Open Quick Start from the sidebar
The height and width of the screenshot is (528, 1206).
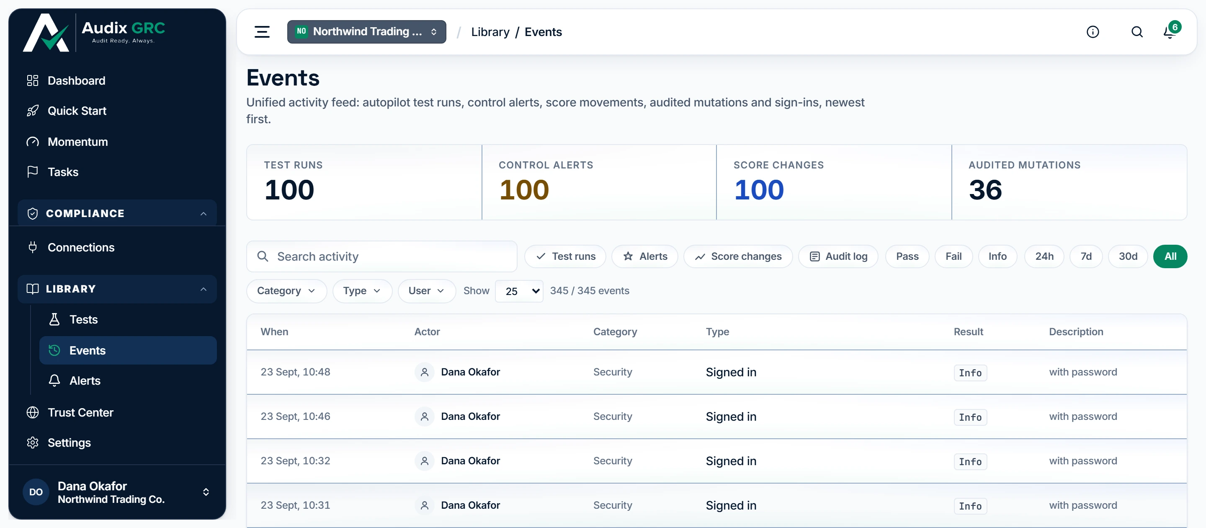[117, 111]
